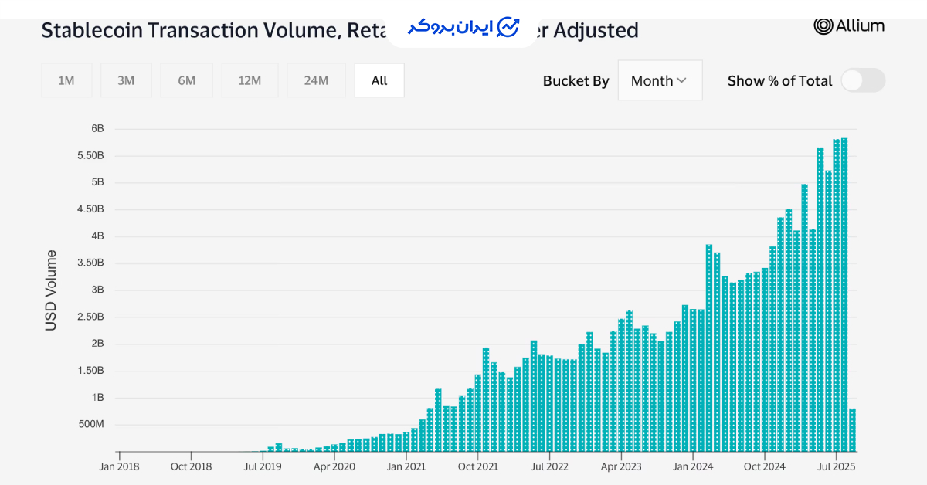
Task: Select the 1M time range
Action: [x=66, y=80]
